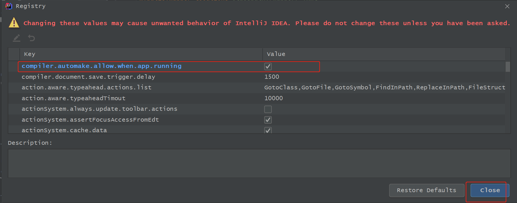Click inside the Description text area
The width and height of the screenshot is (517, 203).
(x=259, y=163)
